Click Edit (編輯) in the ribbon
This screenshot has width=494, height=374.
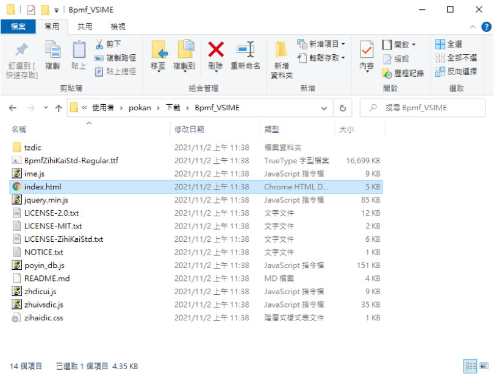(396, 59)
